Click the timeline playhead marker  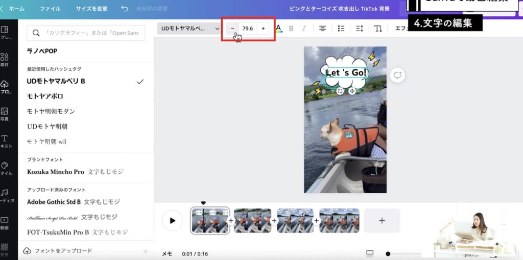tap(203, 203)
